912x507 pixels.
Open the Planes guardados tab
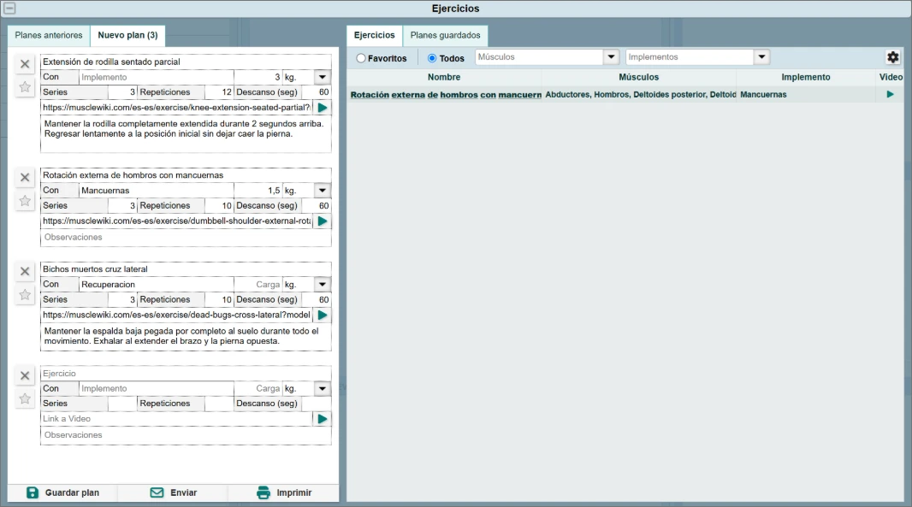(x=446, y=35)
